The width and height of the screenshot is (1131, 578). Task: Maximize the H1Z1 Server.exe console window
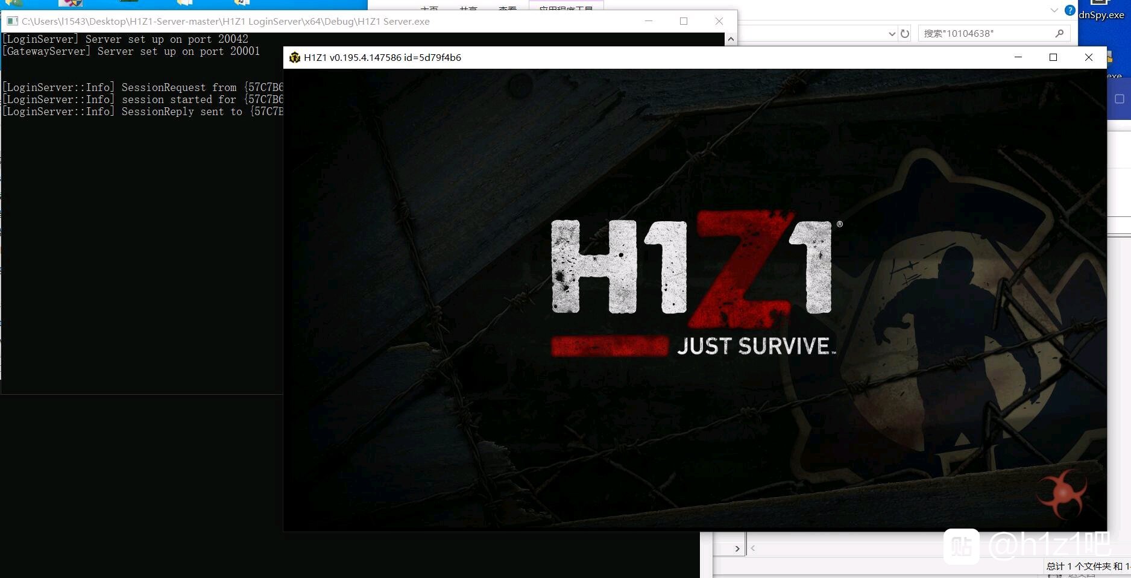(684, 21)
